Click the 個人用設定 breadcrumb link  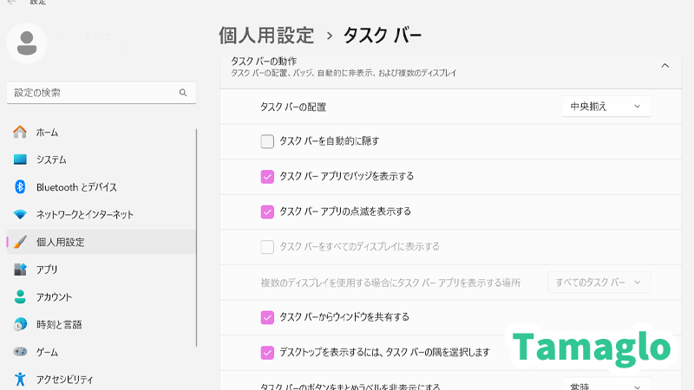tap(266, 36)
